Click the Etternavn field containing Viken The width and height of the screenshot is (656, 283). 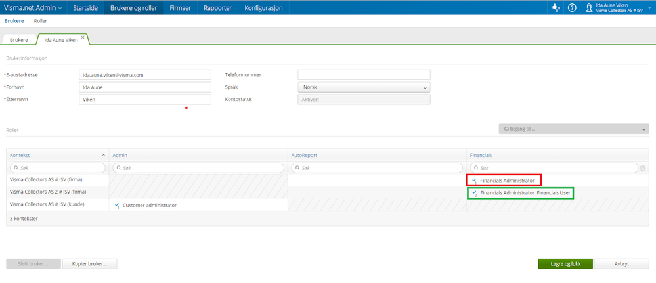coord(144,100)
